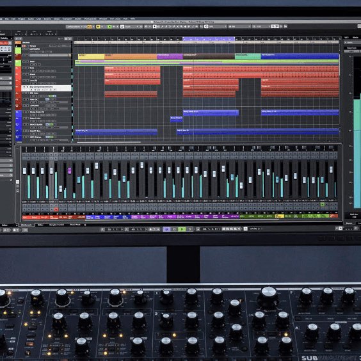This screenshot has width=361, height=361.
Task: Click the yellow marker event in marker track
Action: click(x=91, y=56)
